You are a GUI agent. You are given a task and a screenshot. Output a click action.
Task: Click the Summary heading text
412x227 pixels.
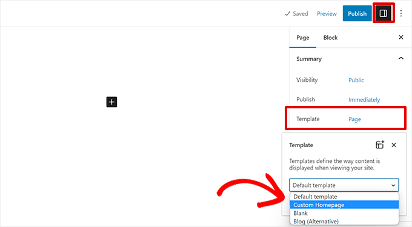pos(309,59)
